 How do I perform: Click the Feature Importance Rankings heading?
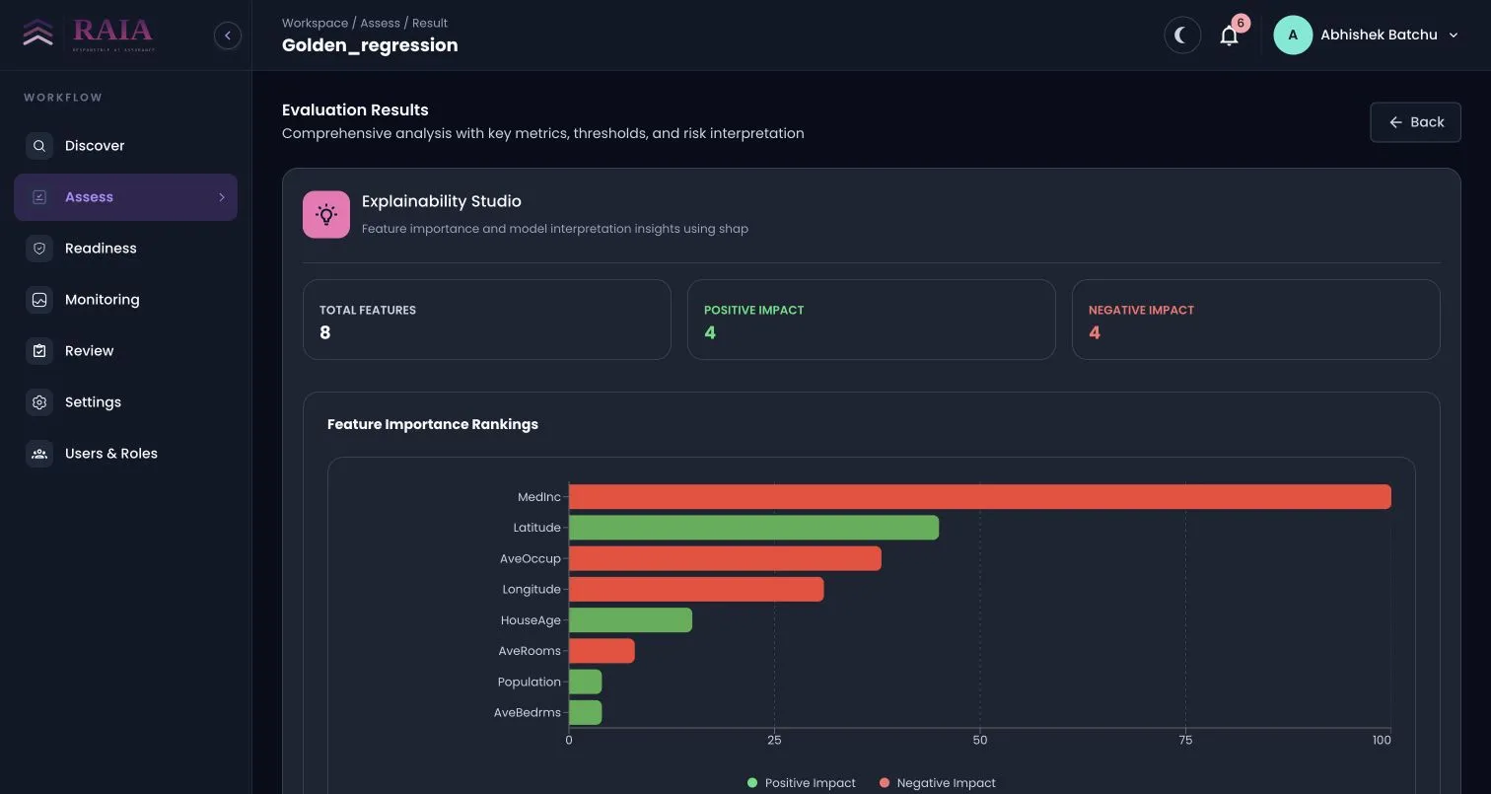coord(433,424)
